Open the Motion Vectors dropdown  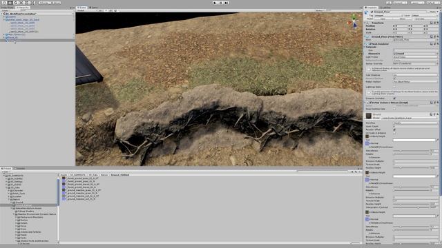[x=416, y=81]
